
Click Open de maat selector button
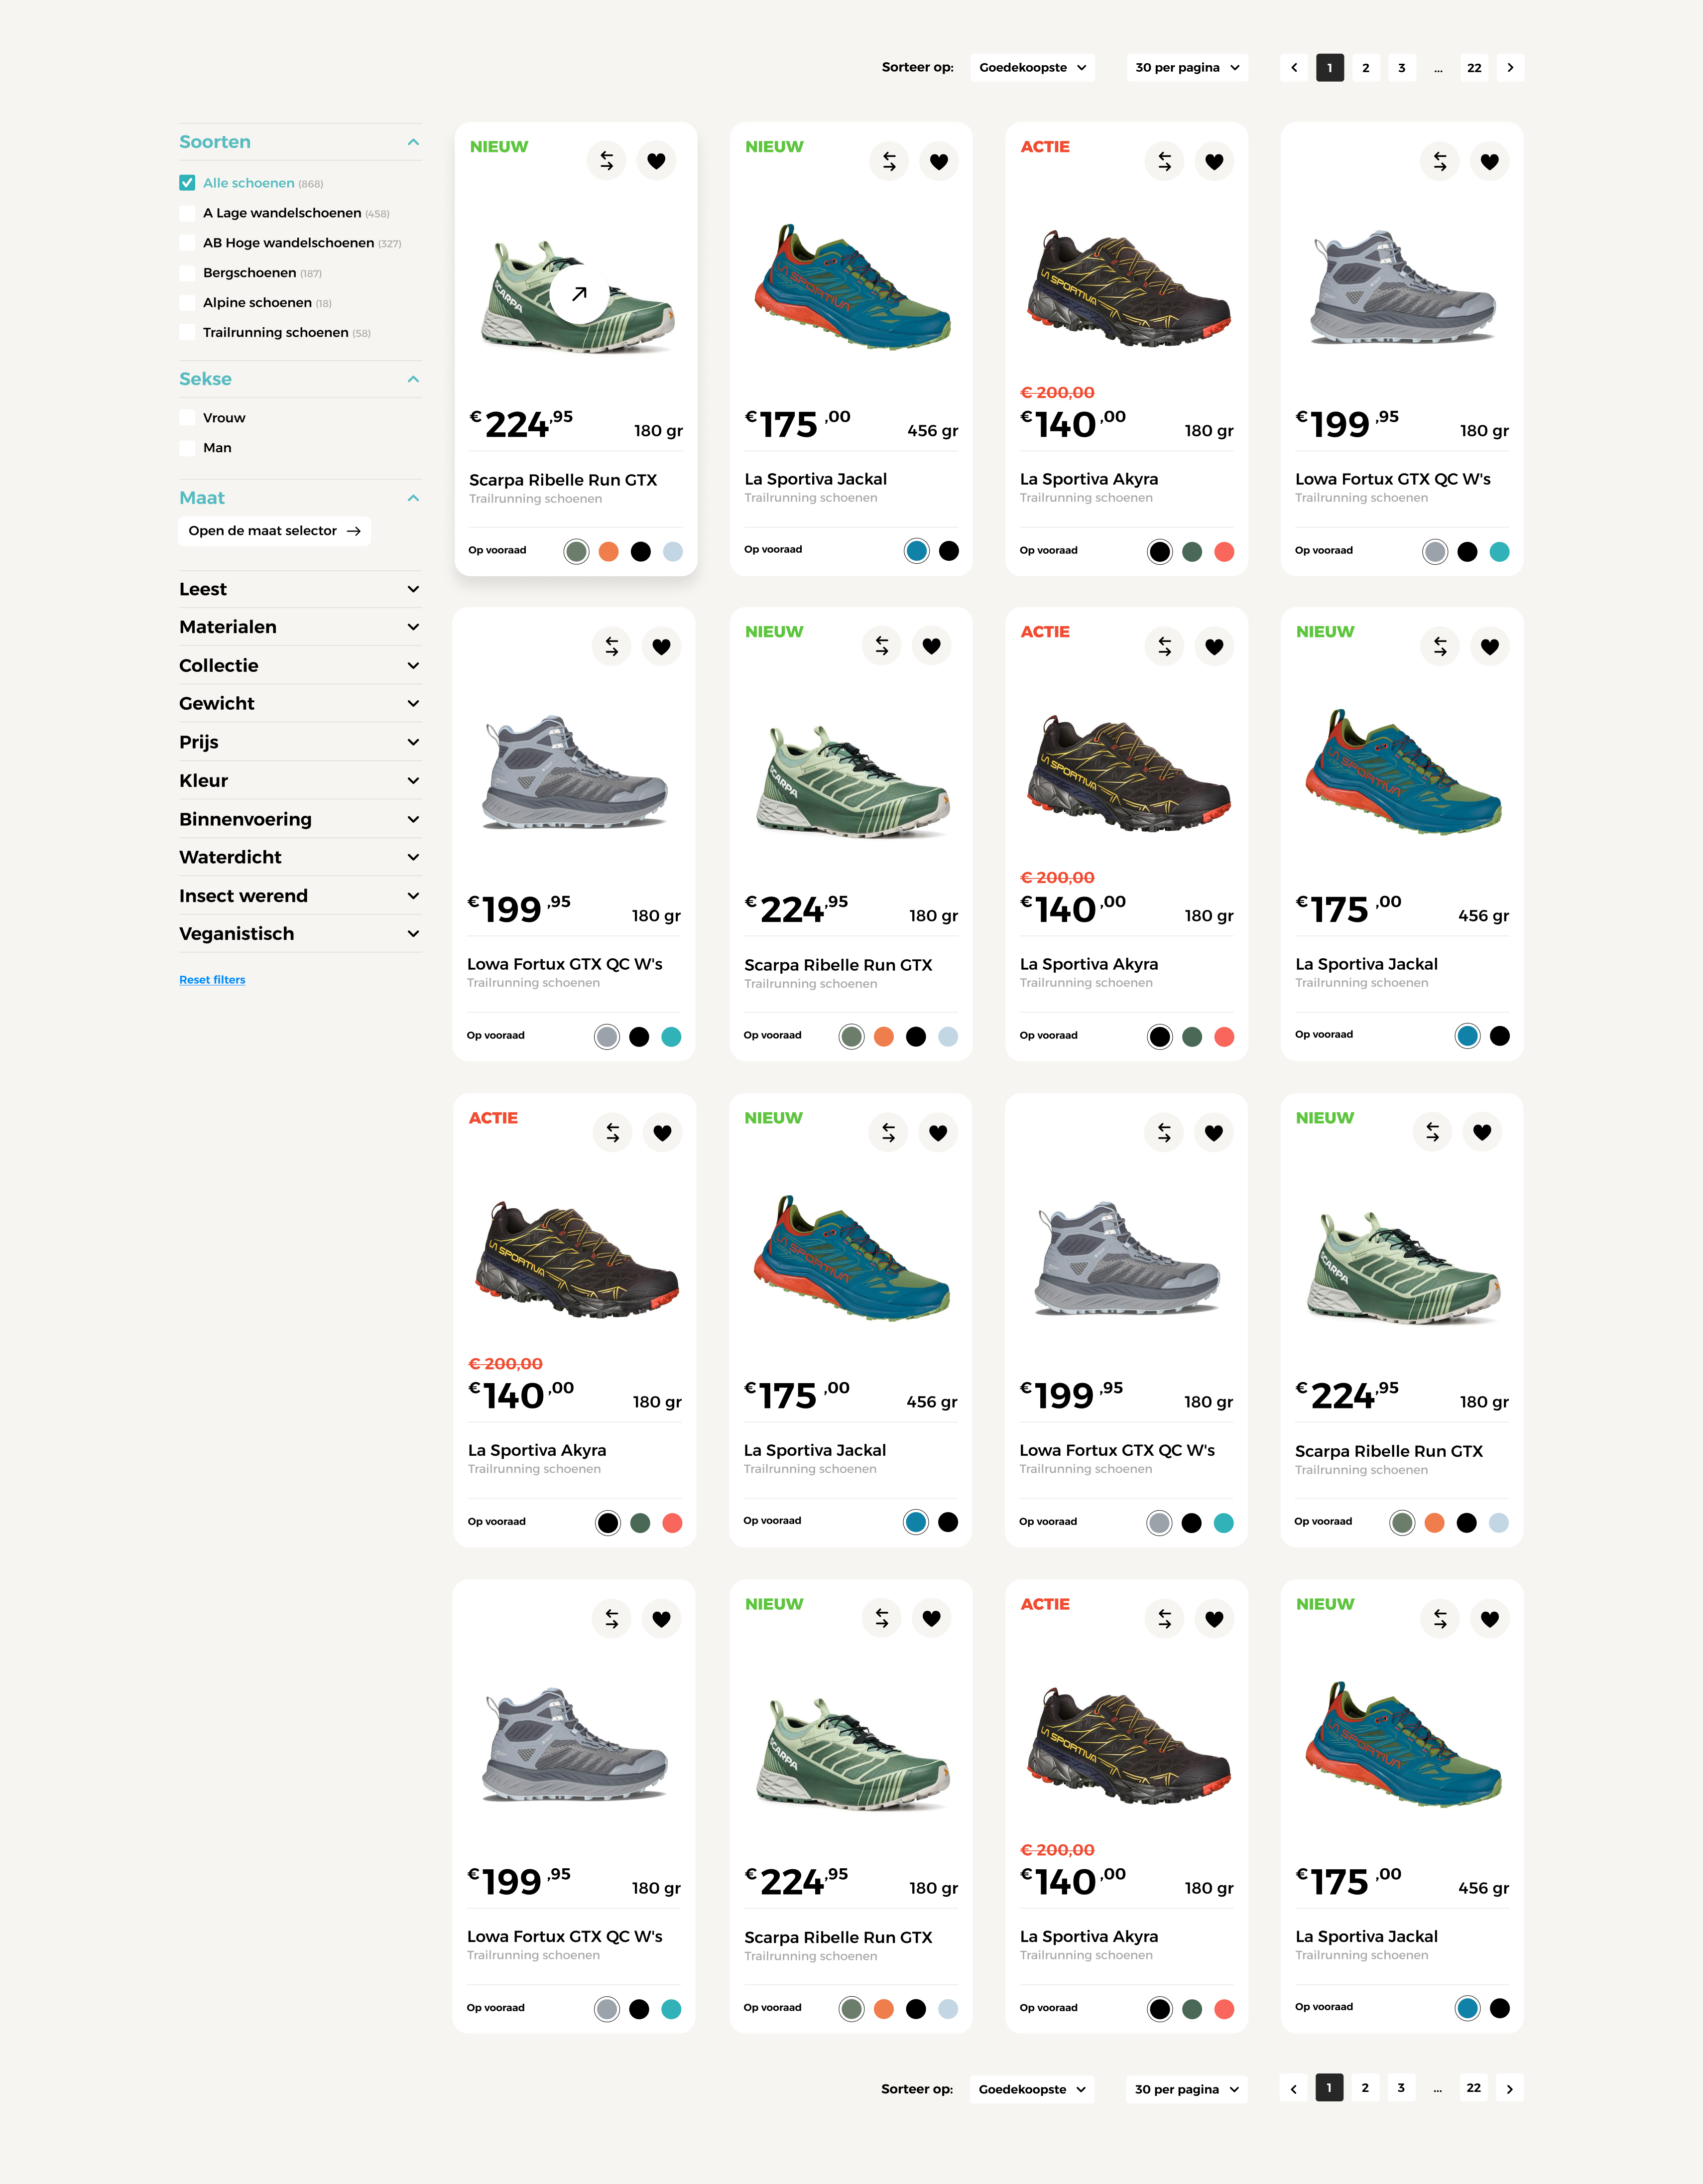(x=274, y=530)
